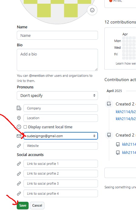
Task: Click into the Add a bio textarea
Action: tap(58, 60)
